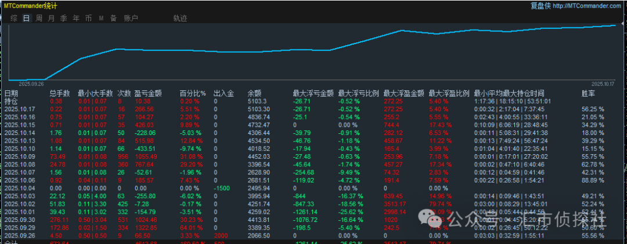Click the 1055.49 profit value

pos(146,156)
